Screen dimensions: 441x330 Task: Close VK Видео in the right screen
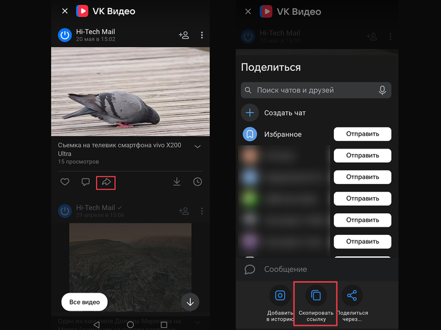click(248, 12)
